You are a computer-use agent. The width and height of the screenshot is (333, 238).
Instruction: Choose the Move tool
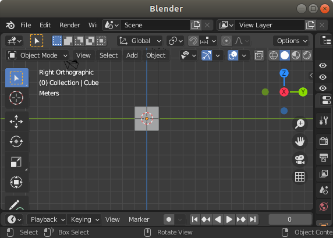16,122
